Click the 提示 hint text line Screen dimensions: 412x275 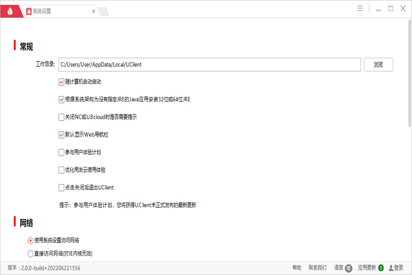(128, 205)
